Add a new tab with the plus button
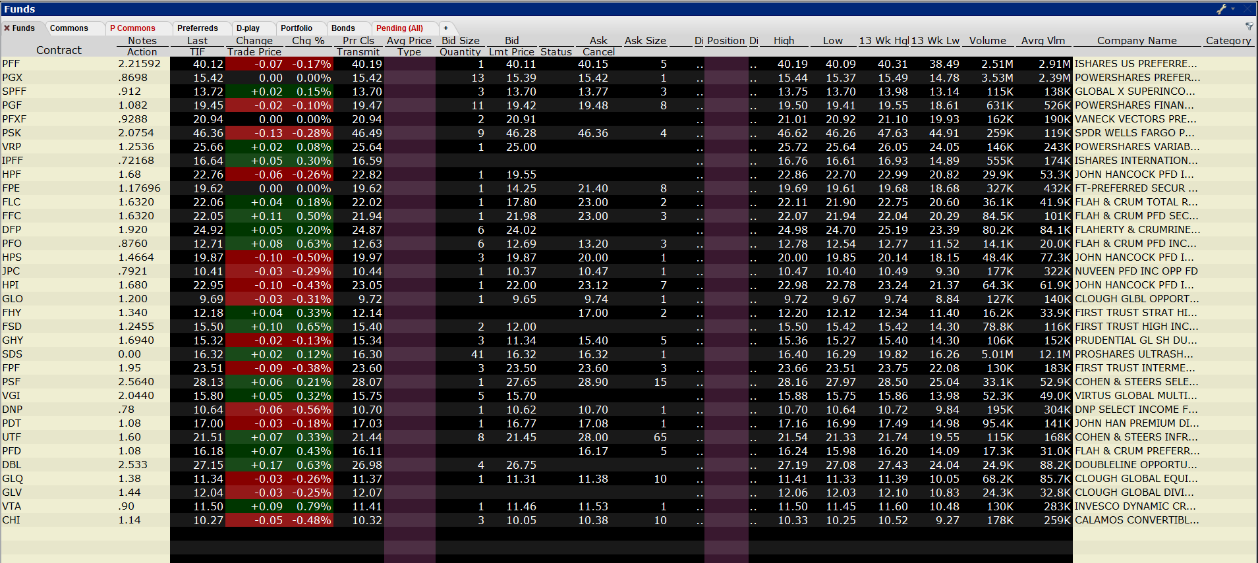This screenshot has height=563, width=1258. point(446,28)
